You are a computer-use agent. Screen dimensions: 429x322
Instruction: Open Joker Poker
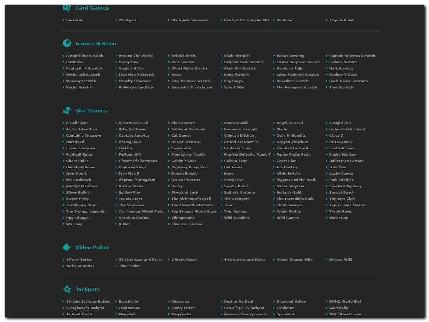tap(130, 266)
